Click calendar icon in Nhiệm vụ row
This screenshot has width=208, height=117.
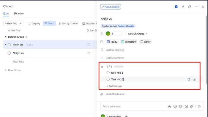click(x=89, y=53)
